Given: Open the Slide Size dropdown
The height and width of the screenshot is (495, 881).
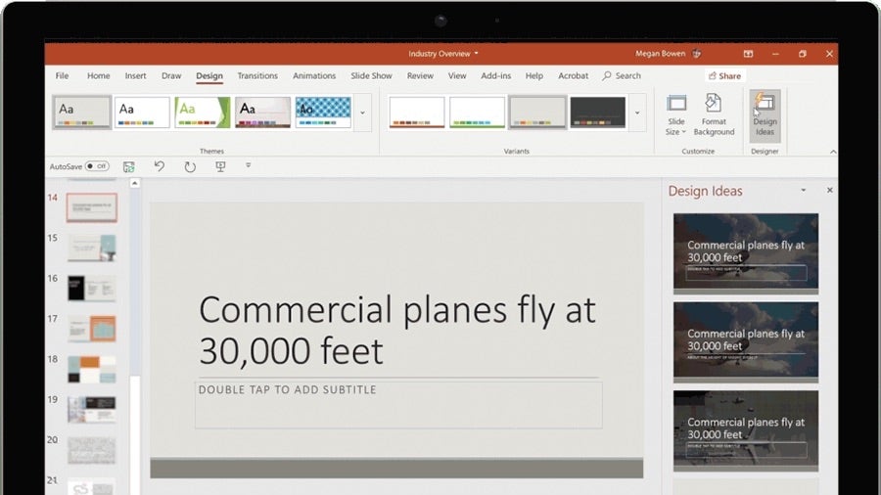Looking at the screenshot, I should coord(676,114).
